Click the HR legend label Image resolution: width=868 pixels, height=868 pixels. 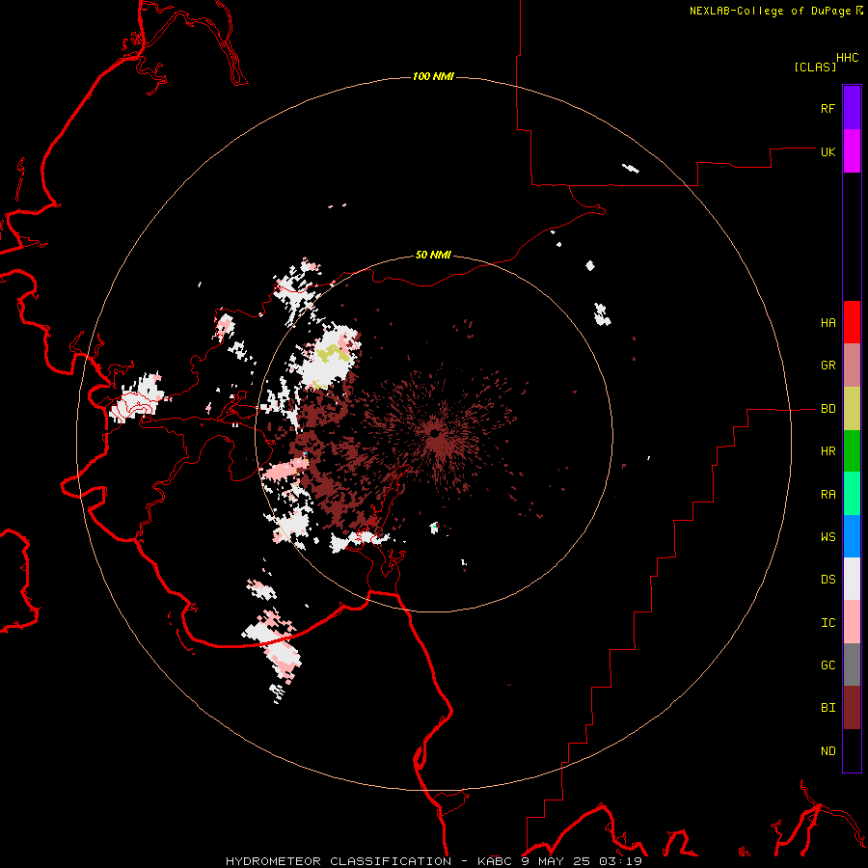827,451
